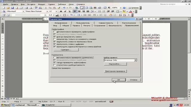191x107 pixels.
Task: Click the Align Right icon
Action: coord(84,11)
